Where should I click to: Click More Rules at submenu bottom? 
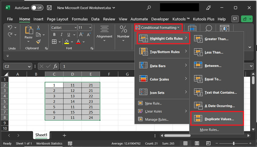coord(209,129)
